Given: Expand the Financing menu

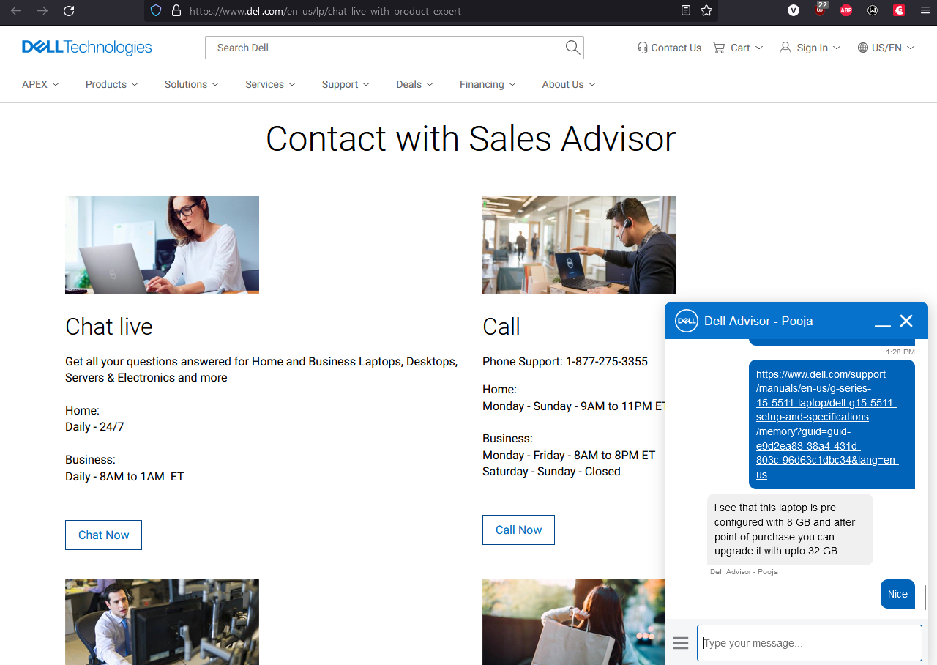Looking at the screenshot, I should click(488, 84).
